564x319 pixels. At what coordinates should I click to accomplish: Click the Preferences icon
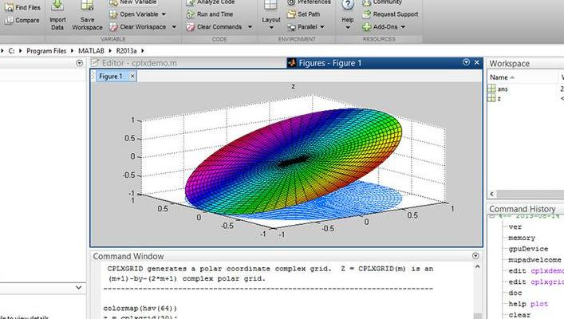click(291, 2)
